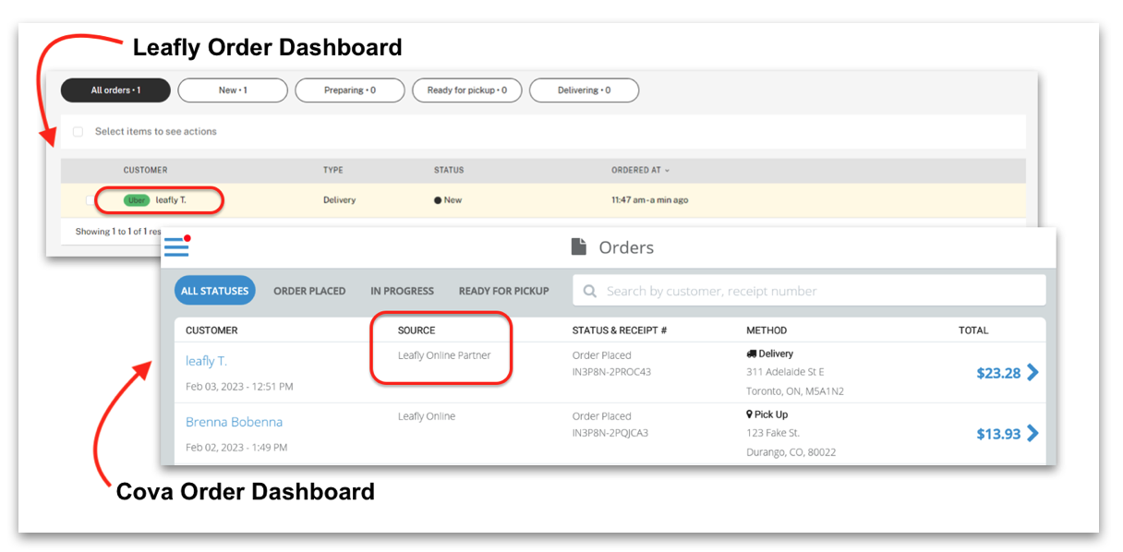The height and width of the screenshot is (552, 1123).
Task: Click 'Showing 1 to 1' results text
Action: (x=118, y=232)
